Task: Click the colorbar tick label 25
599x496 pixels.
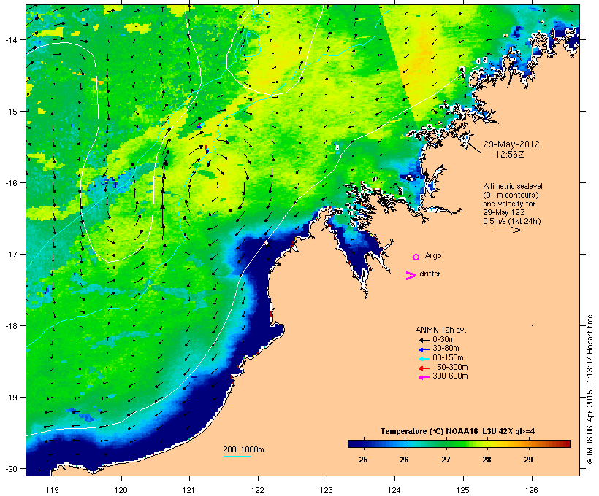Action: tap(363, 460)
